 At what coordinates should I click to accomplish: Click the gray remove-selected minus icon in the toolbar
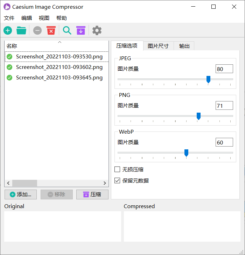pyautogui.click(x=37, y=31)
